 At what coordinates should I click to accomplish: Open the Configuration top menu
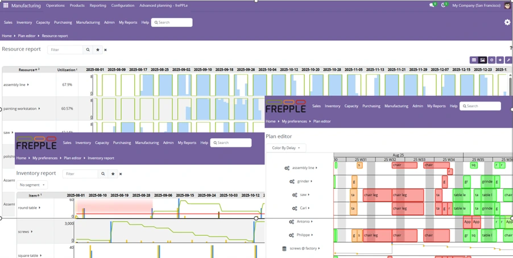(123, 6)
